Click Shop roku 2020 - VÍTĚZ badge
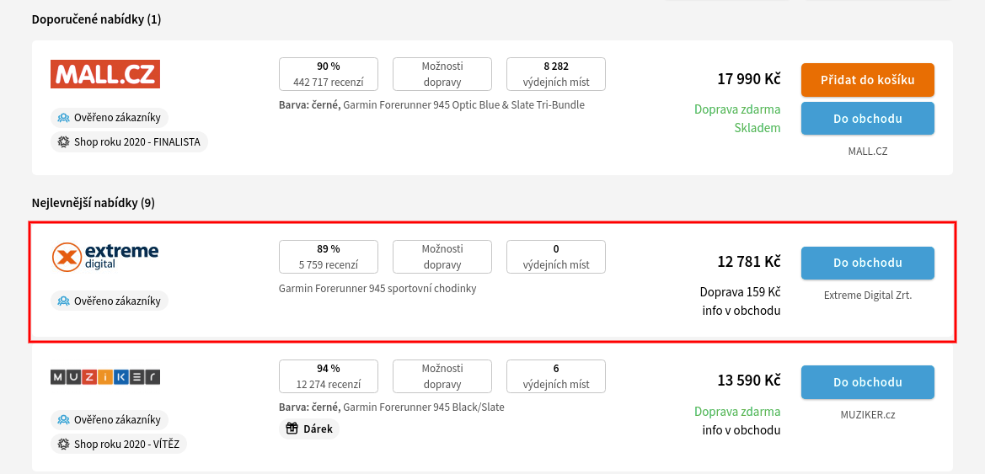The height and width of the screenshot is (474, 985). tap(119, 445)
